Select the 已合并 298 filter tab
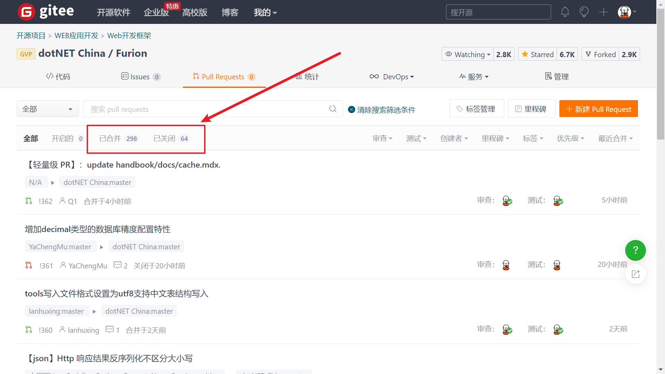 (x=119, y=139)
